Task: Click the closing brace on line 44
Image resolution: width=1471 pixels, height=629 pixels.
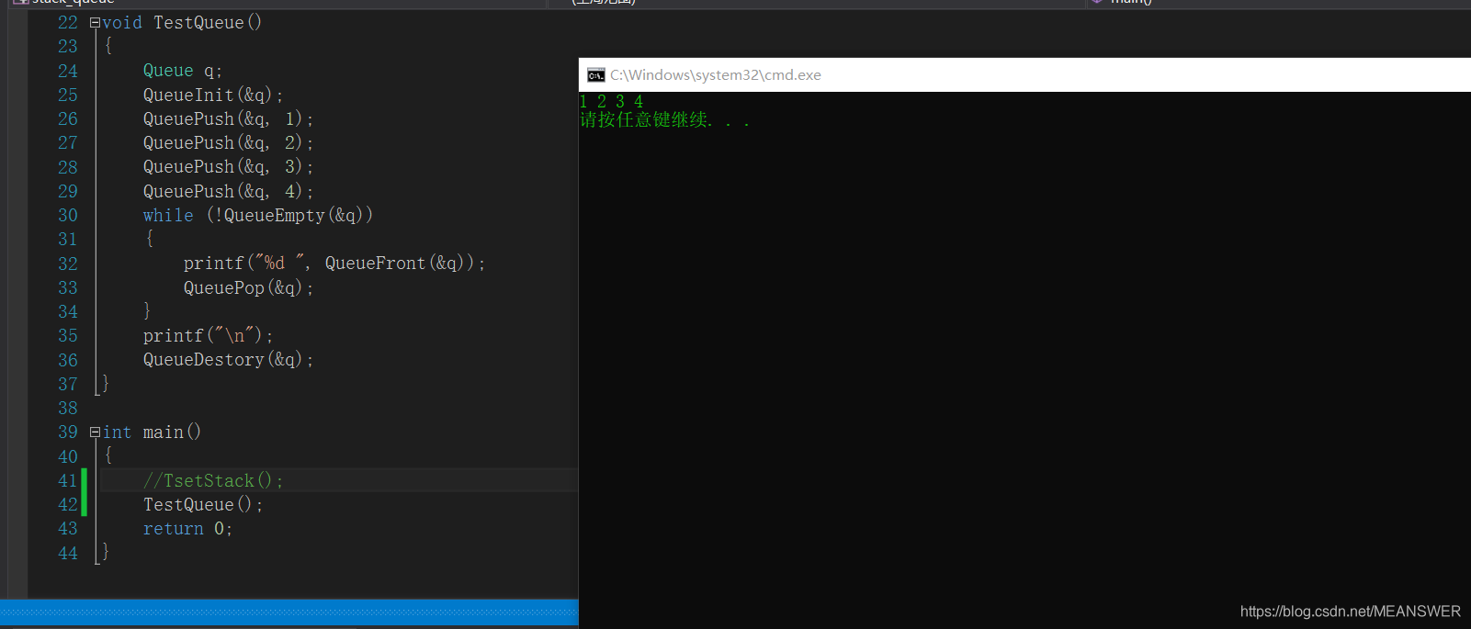Action: tap(106, 552)
